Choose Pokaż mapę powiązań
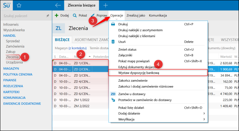This screenshot has height=131, width=239. pos(134,61)
